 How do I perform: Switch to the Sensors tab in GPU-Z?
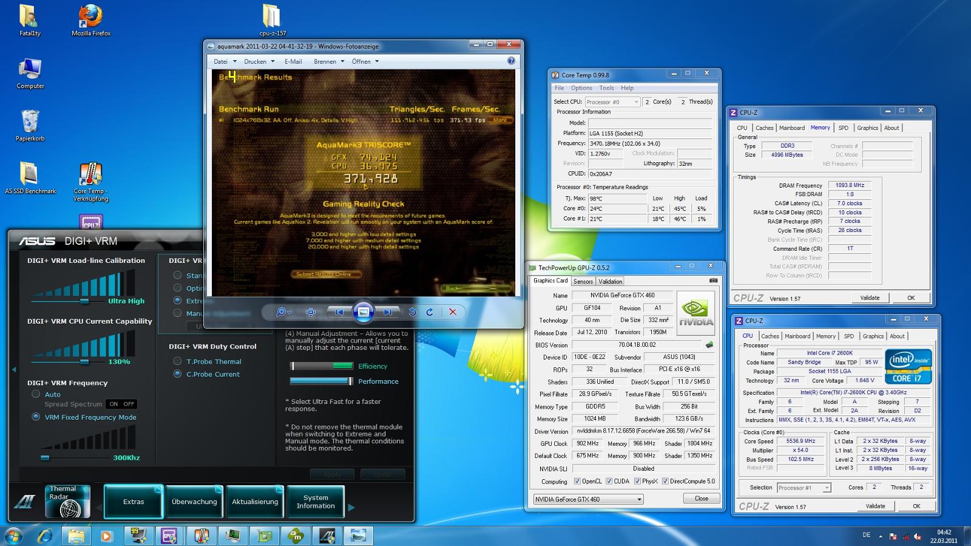point(583,281)
